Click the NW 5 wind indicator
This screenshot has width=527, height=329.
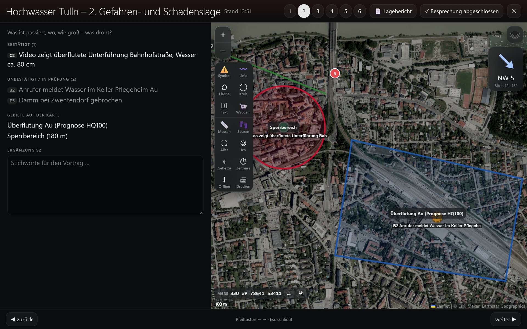coord(506,69)
